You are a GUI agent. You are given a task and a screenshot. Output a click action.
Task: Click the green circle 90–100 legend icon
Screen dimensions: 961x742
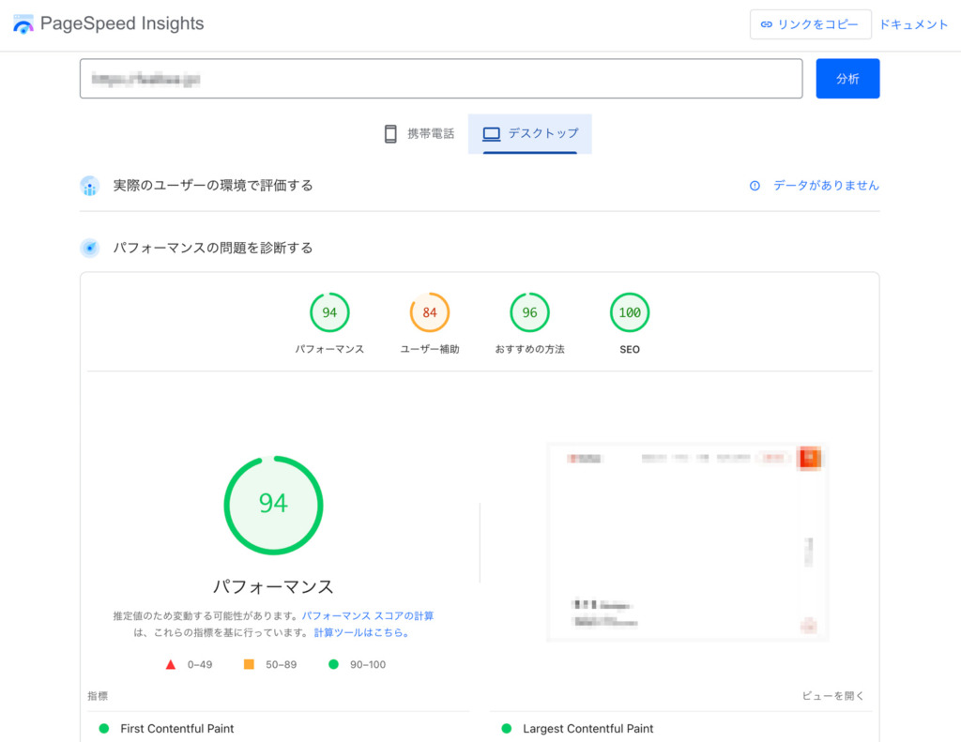point(333,664)
